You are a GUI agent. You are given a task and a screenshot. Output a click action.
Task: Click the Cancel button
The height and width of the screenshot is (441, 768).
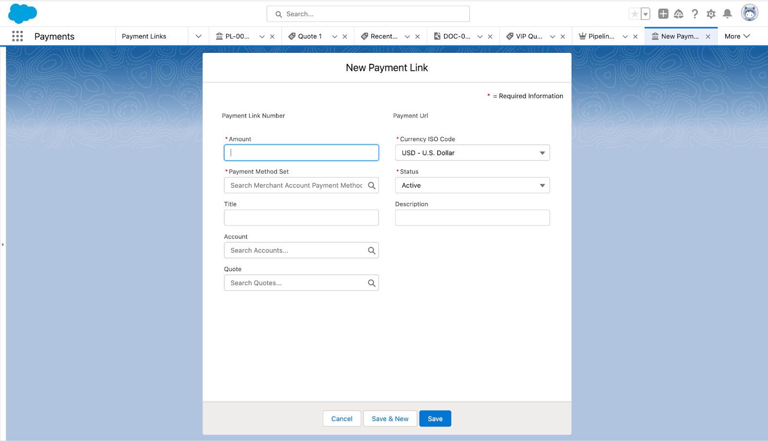[342, 419]
